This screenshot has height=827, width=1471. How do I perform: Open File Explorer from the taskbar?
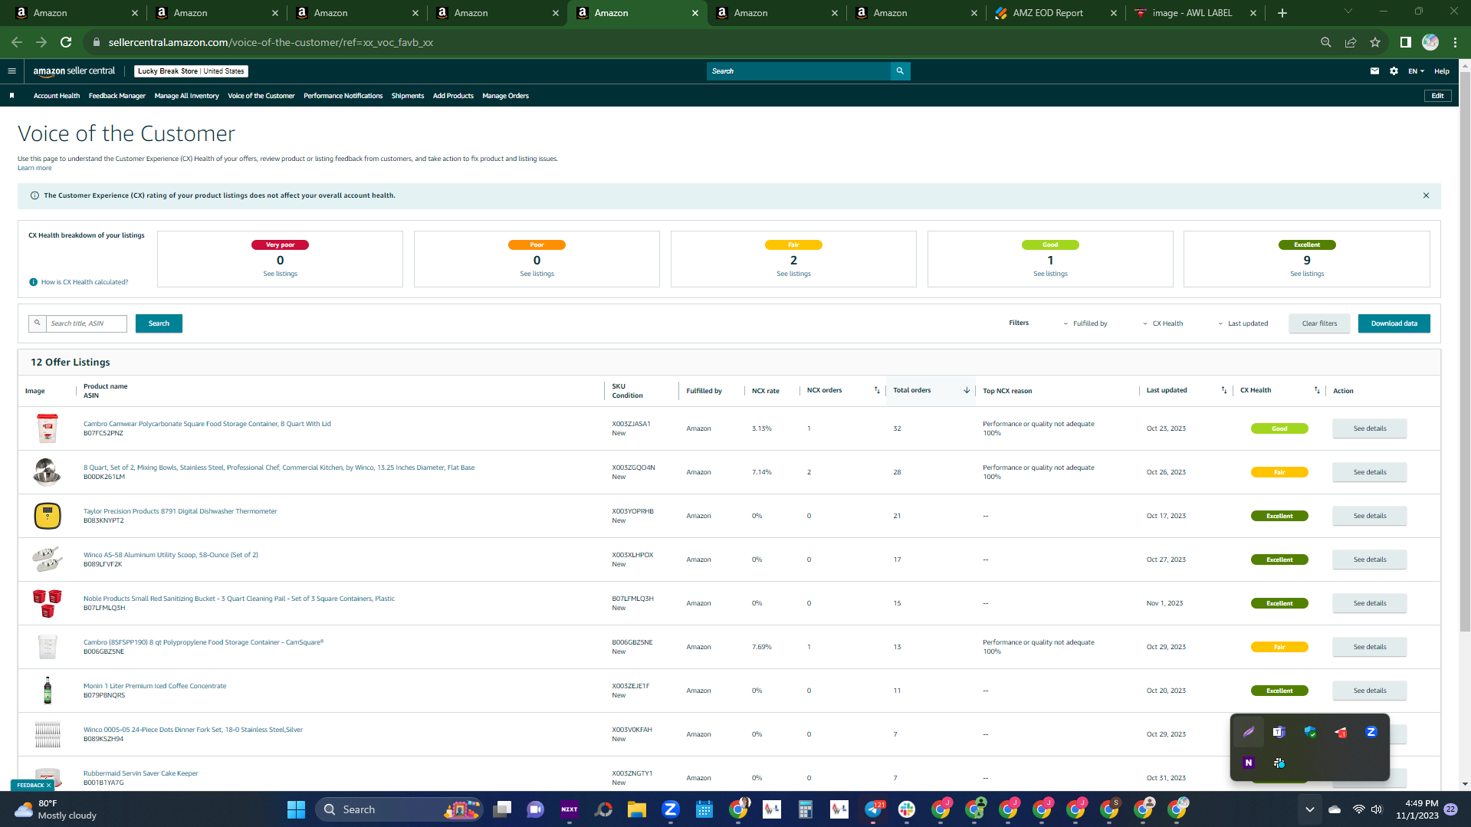636,809
